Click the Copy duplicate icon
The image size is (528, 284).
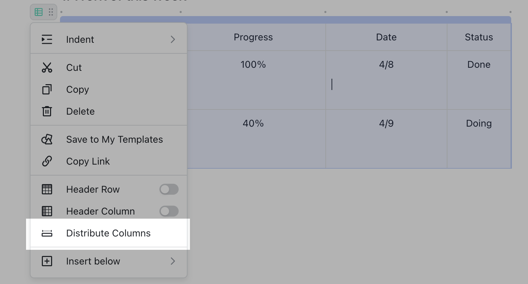47,89
